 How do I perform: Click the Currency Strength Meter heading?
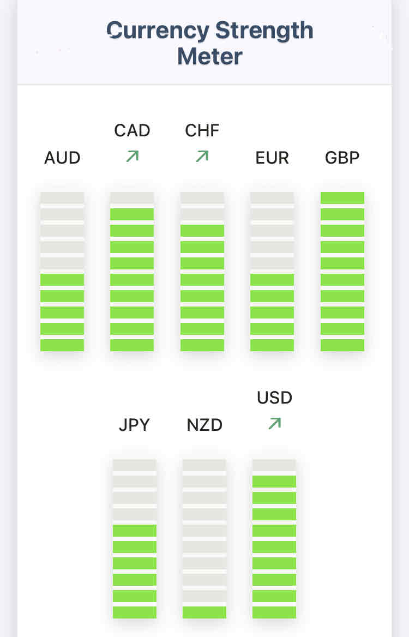click(x=210, y=43)
